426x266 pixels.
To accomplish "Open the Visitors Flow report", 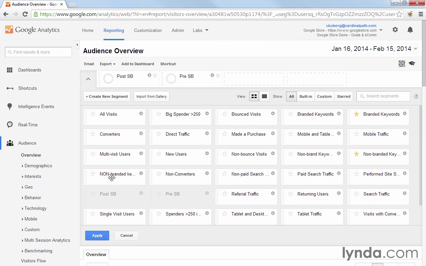I will (x=33, y=261).
